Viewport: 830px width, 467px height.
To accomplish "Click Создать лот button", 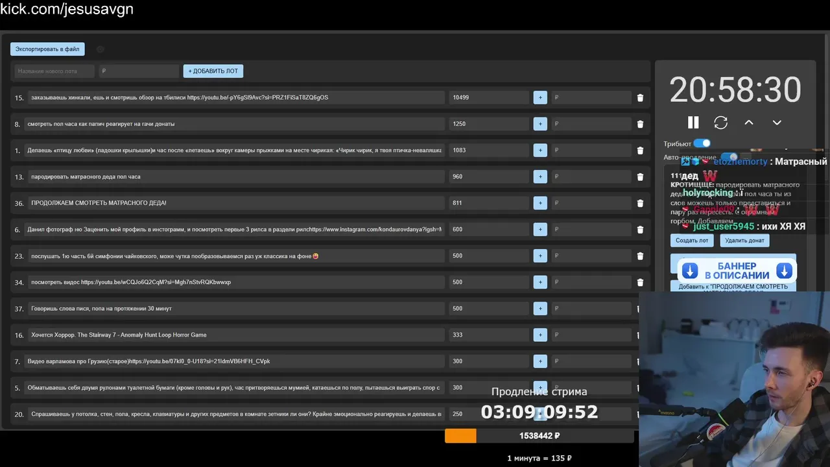I will coord(692,240).
